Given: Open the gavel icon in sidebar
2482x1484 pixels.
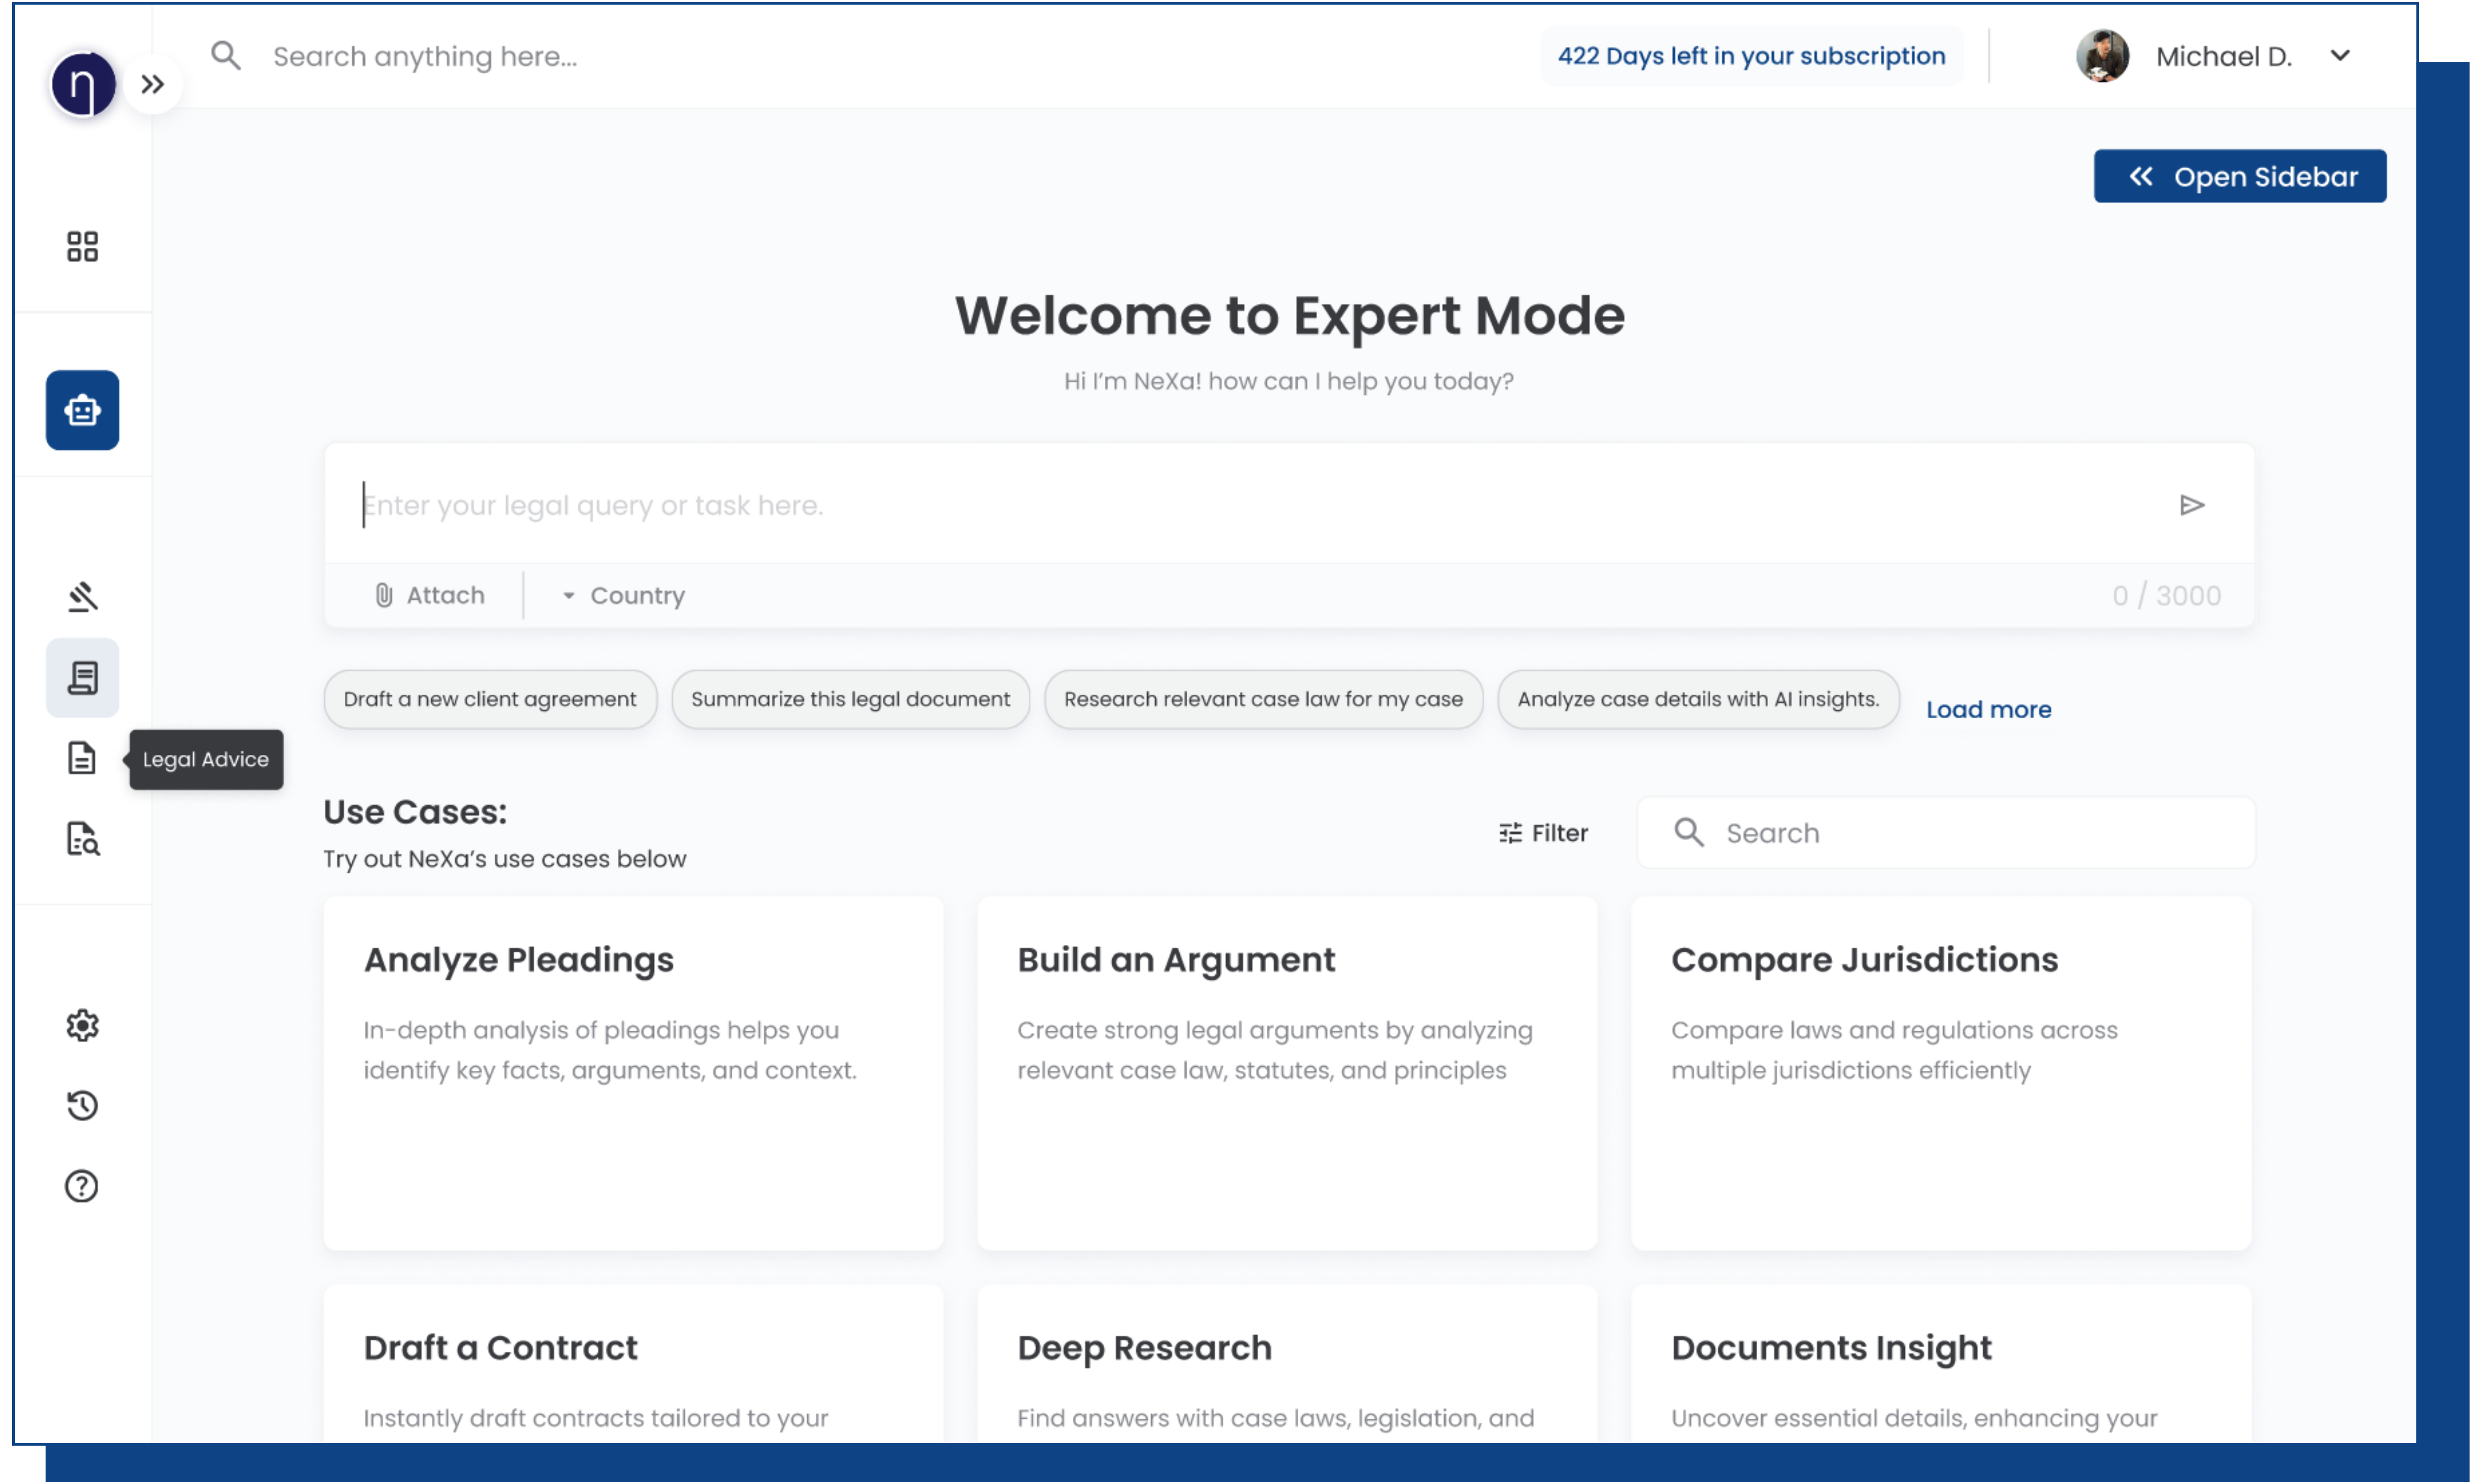Looking at the screenshot, I should 83,597.
